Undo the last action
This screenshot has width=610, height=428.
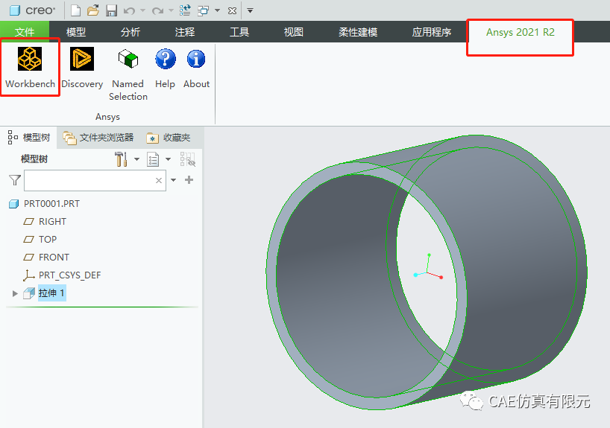[129, 11]
